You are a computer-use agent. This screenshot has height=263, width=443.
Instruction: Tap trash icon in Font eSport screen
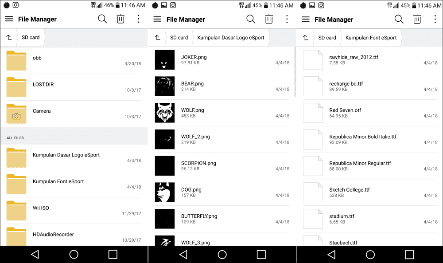pos(417,19)
